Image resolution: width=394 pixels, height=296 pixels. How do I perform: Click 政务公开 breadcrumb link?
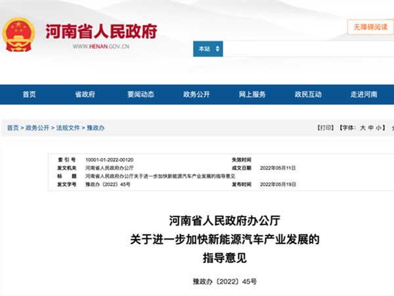coord(37,128)
